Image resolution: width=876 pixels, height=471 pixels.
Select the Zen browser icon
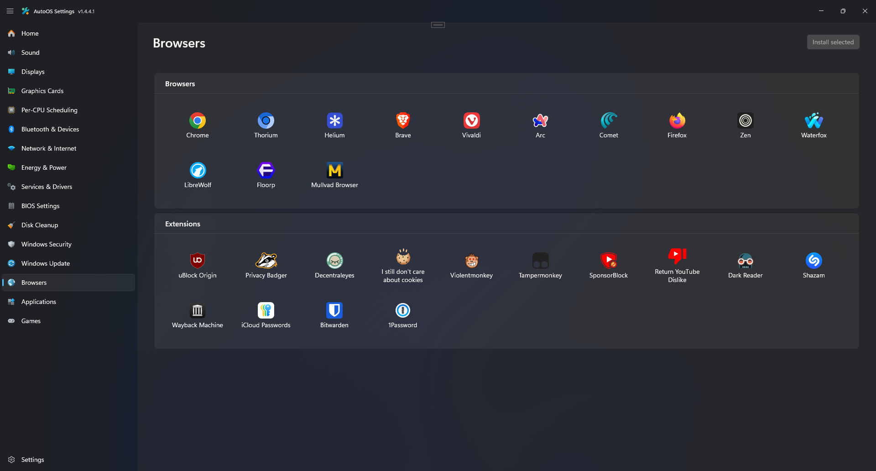[746, 120]
